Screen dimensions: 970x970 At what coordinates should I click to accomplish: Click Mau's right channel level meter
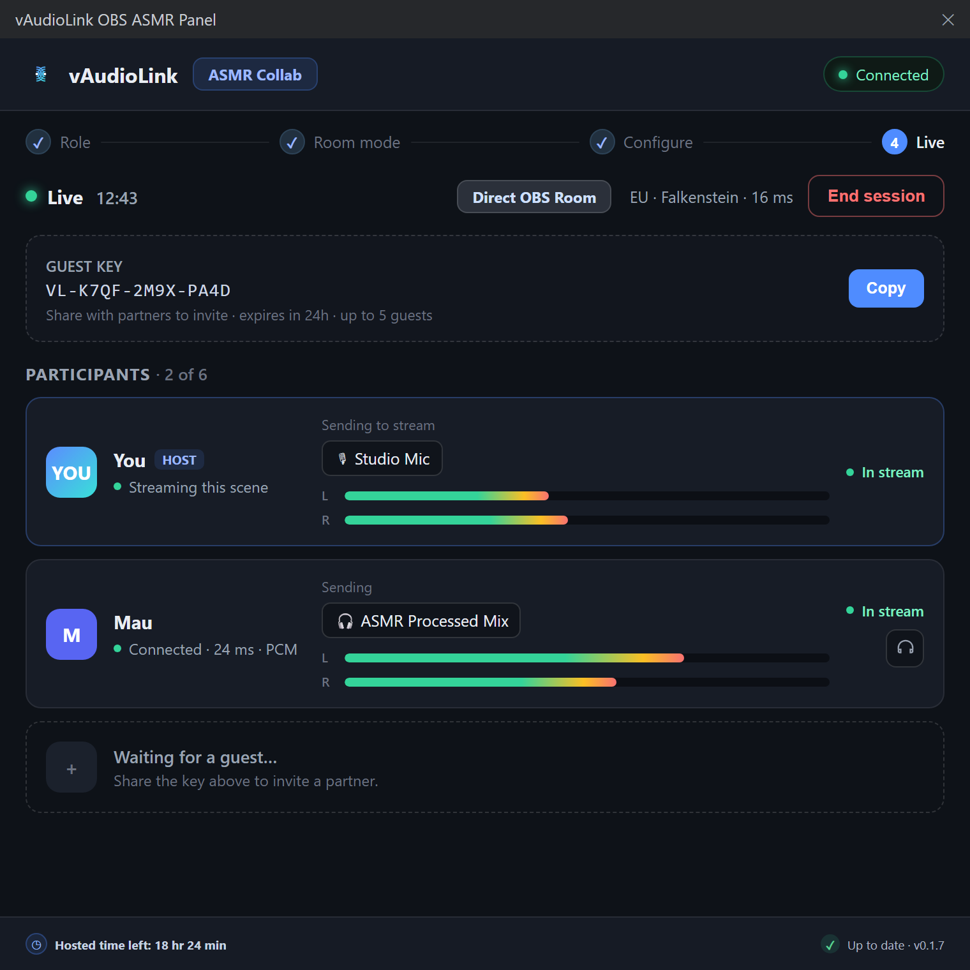pyautogui.click(x=587, y=682)
